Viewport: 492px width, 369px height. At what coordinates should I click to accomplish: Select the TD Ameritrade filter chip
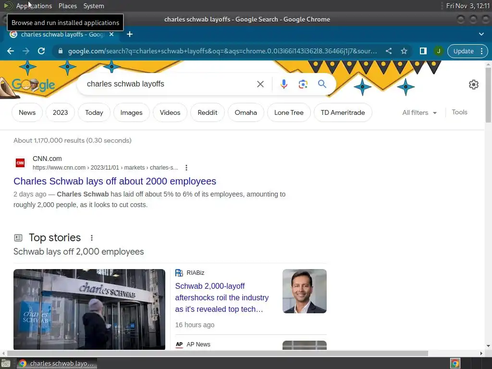[x=343, y=112]
